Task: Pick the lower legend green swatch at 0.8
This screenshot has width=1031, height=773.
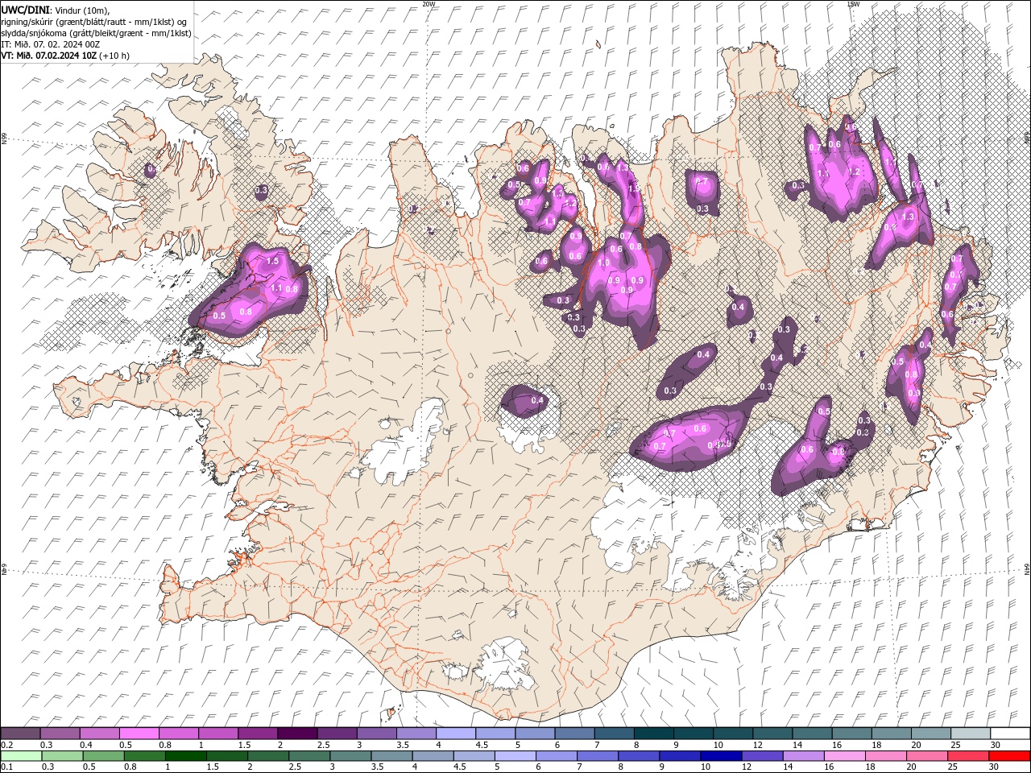Action: tap(146, 756)
